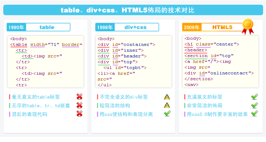Click the src=" line in div+css code
The width and height of the screenshot is (266, 142).
[105, 79]
